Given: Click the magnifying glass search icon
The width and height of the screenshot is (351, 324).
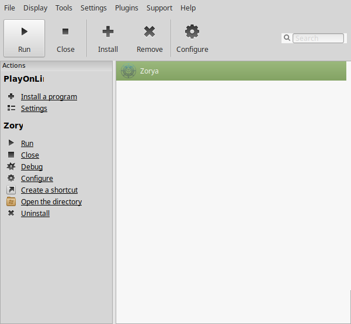Looking at the screenshot, I should [287, 38].
